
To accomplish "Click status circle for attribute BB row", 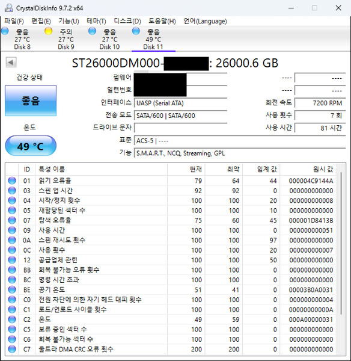I will coord(12,270).
